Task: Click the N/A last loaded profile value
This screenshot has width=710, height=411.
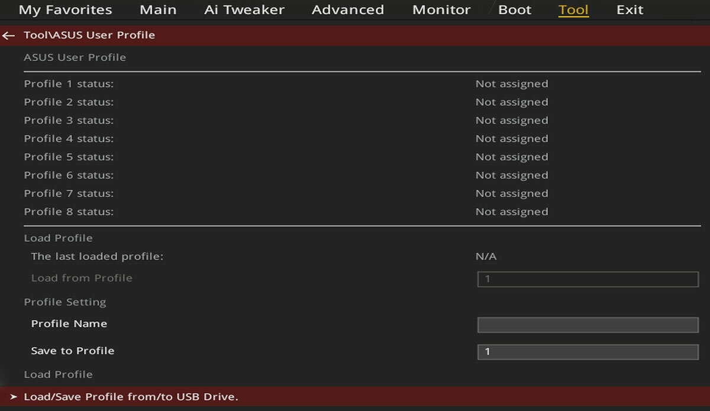Action: (x=486, y=257)
